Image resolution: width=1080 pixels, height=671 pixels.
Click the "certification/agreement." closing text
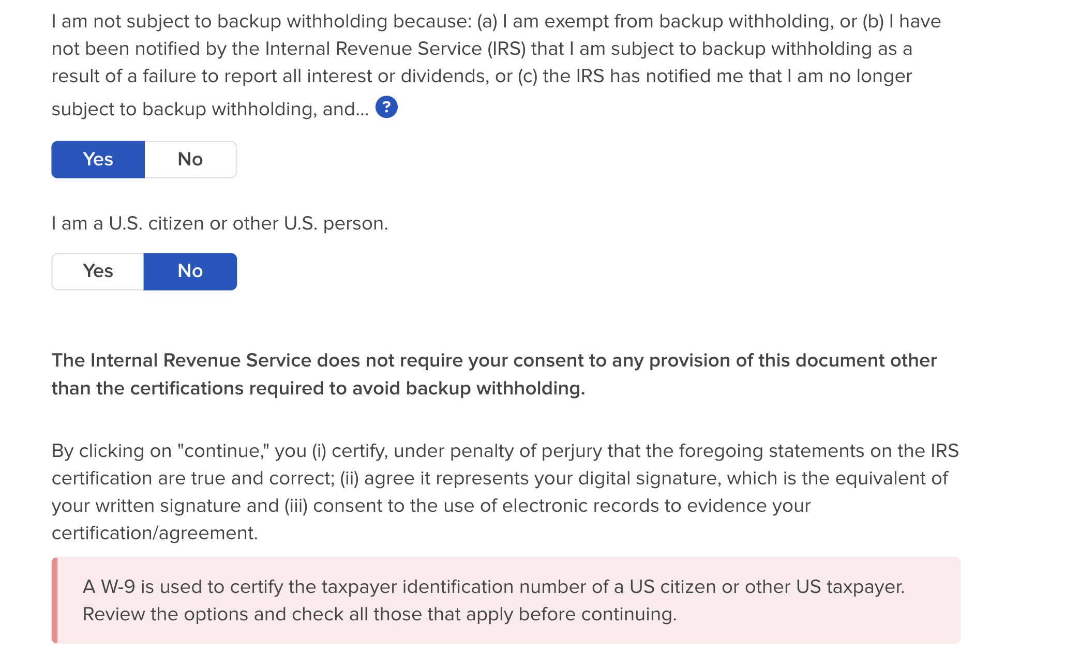(x=155, y=533)
